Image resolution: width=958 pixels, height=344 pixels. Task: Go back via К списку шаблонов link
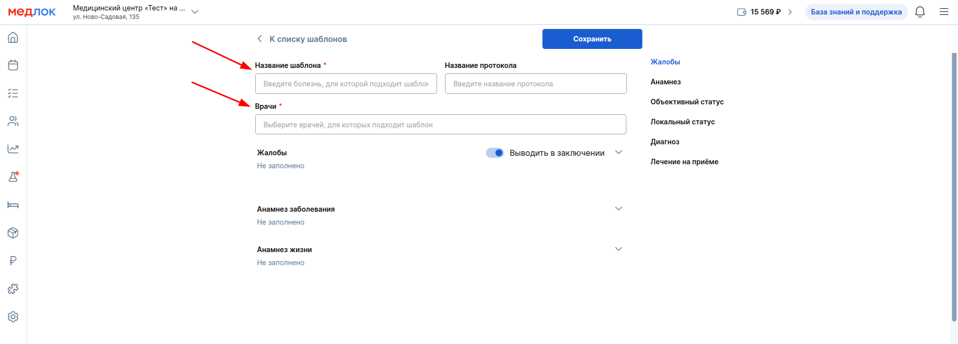(x=302, y=39)
